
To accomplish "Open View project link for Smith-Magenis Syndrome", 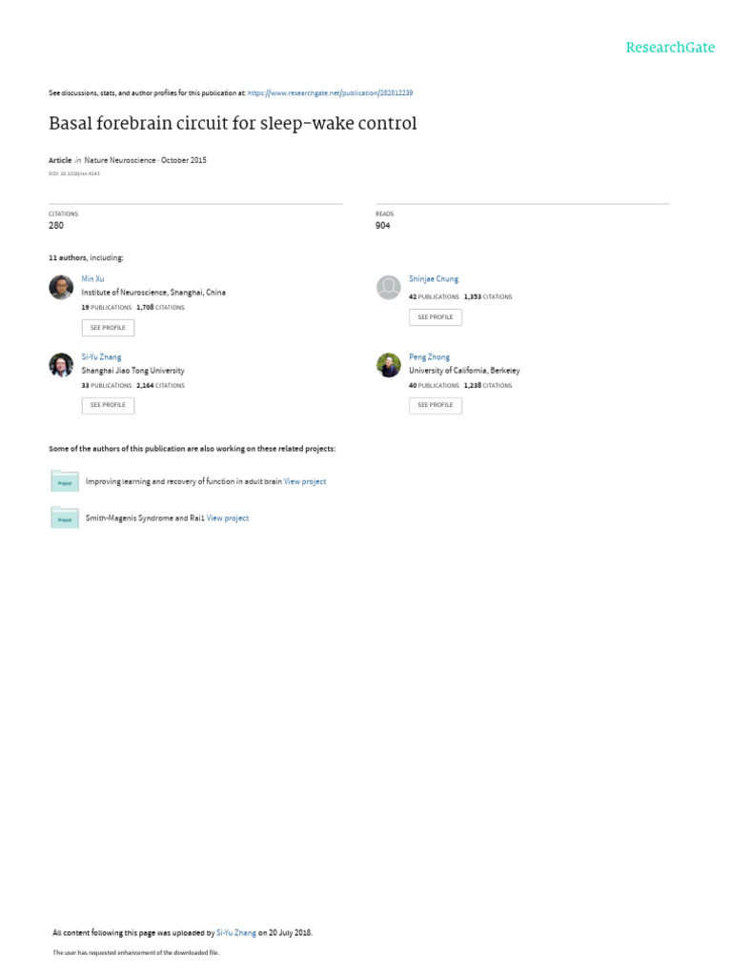I will [x=228, y=518].
